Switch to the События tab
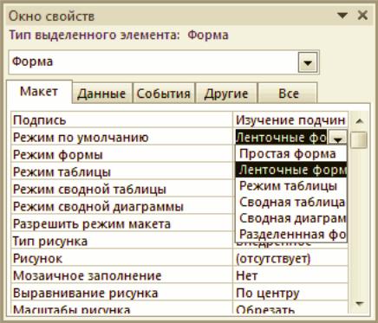 (x=164, y=94)
